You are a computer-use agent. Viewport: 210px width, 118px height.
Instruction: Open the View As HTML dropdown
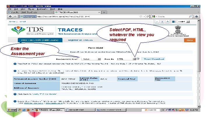126,59
